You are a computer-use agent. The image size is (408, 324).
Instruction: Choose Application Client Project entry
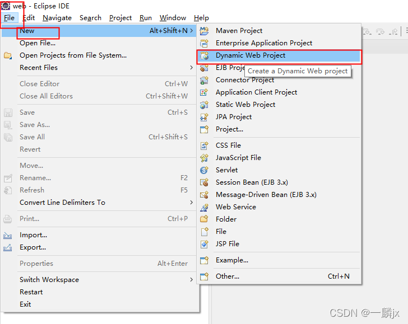tap(279, 92)
